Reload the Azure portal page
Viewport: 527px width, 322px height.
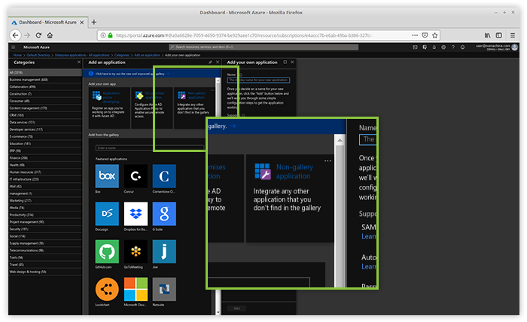tap(38, 35)
